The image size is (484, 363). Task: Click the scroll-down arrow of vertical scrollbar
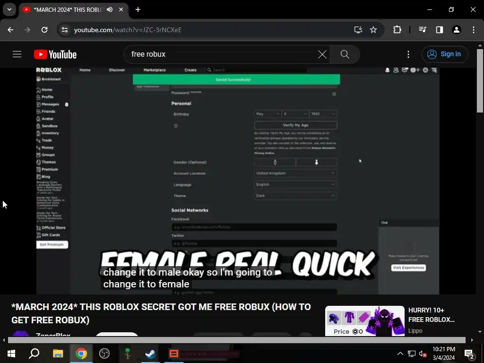(x=480, y=332)
